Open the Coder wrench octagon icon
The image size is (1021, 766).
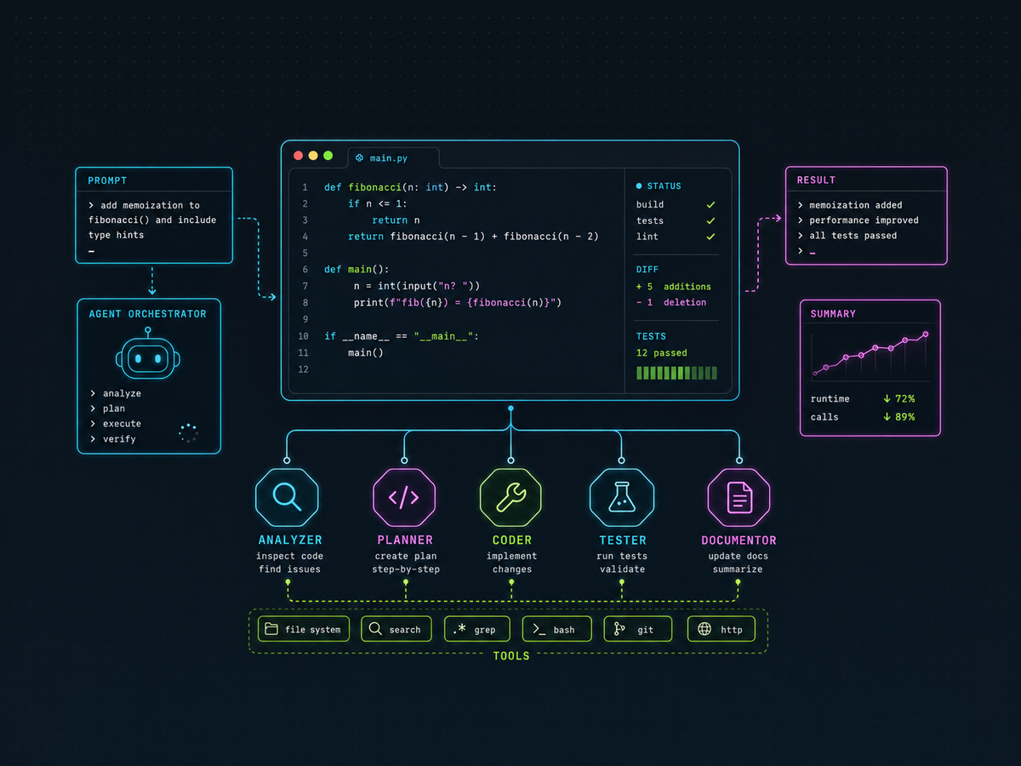click(x=511, y=497)
